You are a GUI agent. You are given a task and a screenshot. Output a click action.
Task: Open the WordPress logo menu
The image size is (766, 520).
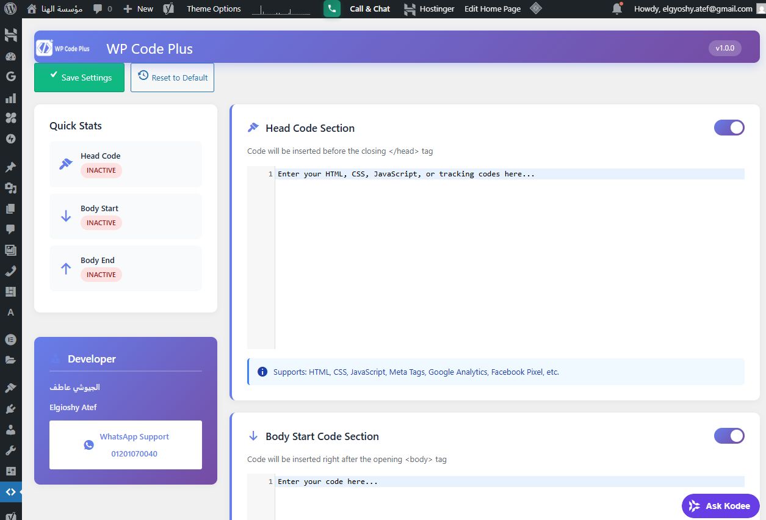pyautogui.click(x=10, y=9)
